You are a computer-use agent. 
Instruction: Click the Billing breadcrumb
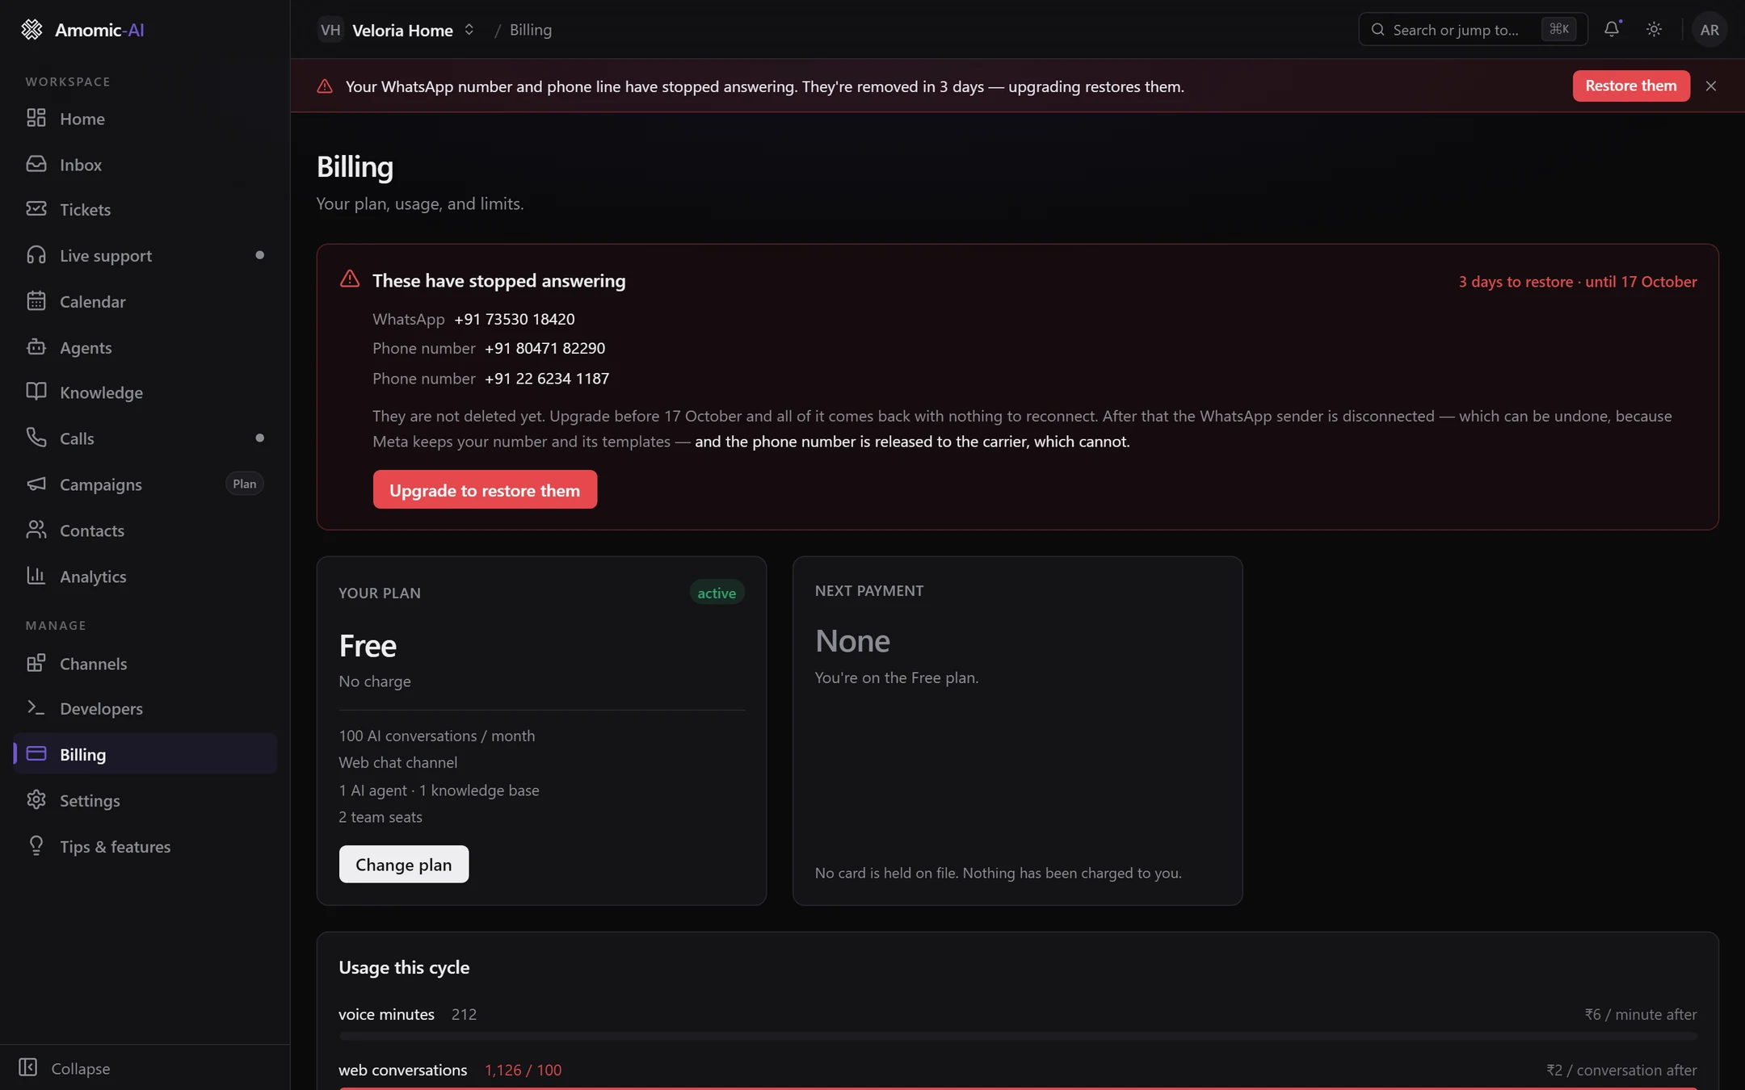coord(531,30)
